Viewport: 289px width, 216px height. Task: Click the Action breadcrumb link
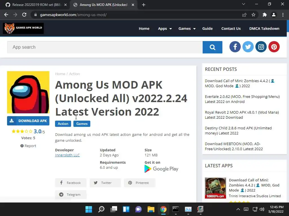pyautogui.click(x=75, y=74)
